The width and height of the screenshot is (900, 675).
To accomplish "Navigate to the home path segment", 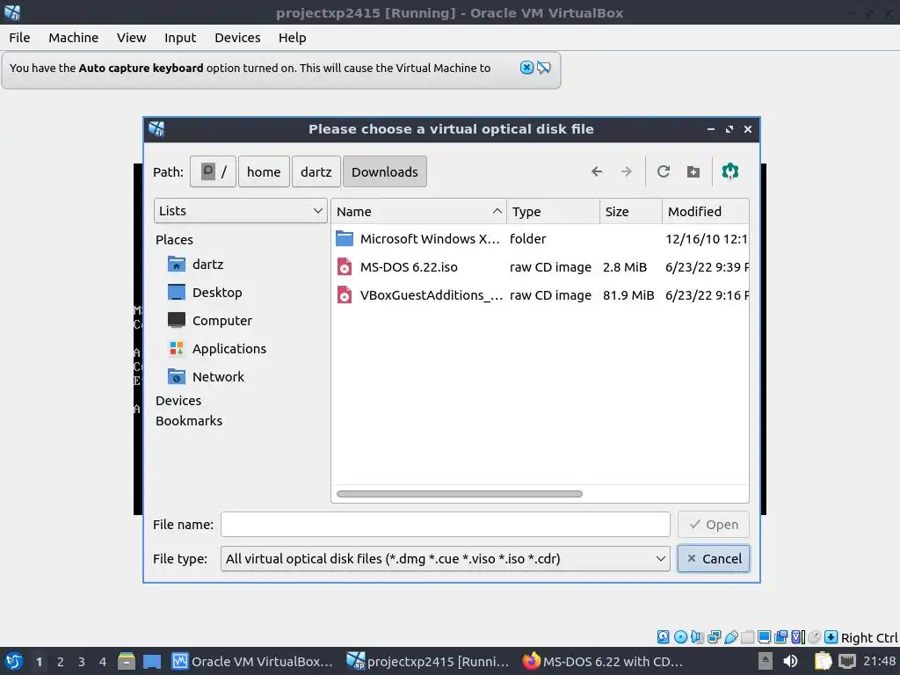I will click(x=264, y=171).
